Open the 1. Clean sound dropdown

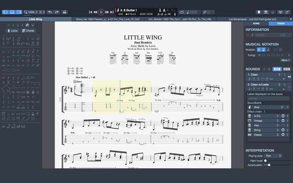pyautogui.click(x=264, y=75)
